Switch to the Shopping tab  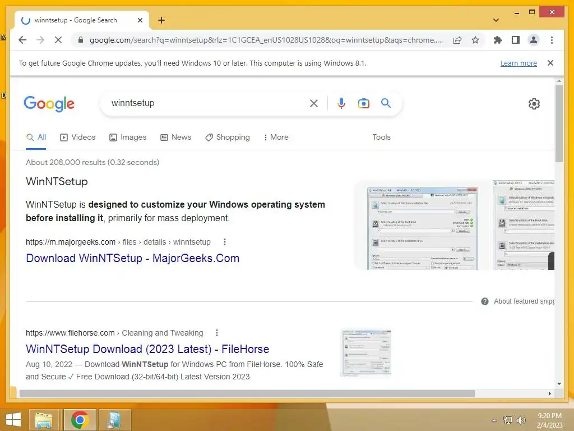228,137
